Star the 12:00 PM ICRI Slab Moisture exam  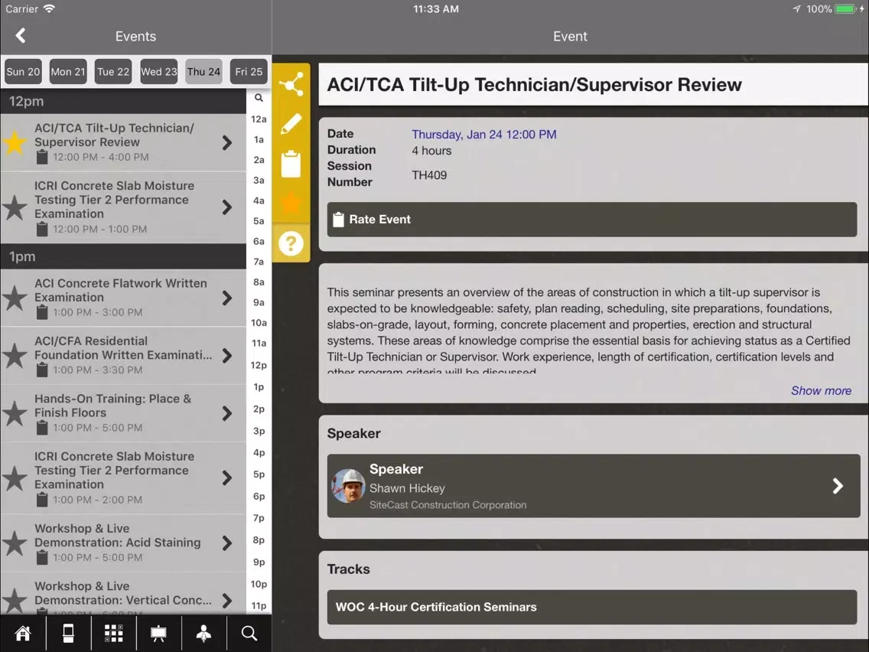tap(15, 208)
